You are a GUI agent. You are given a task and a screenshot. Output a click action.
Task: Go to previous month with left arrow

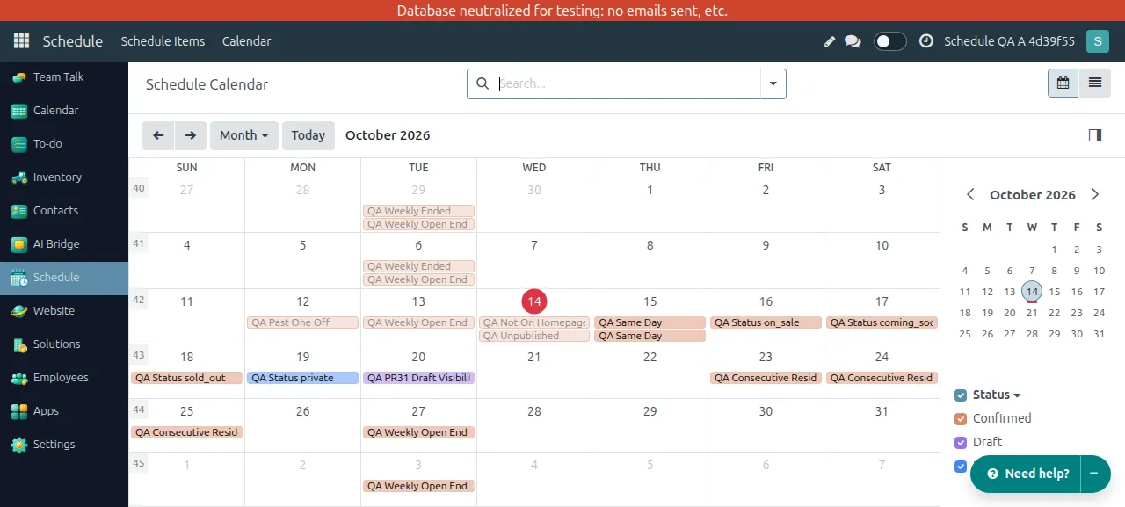158,135
